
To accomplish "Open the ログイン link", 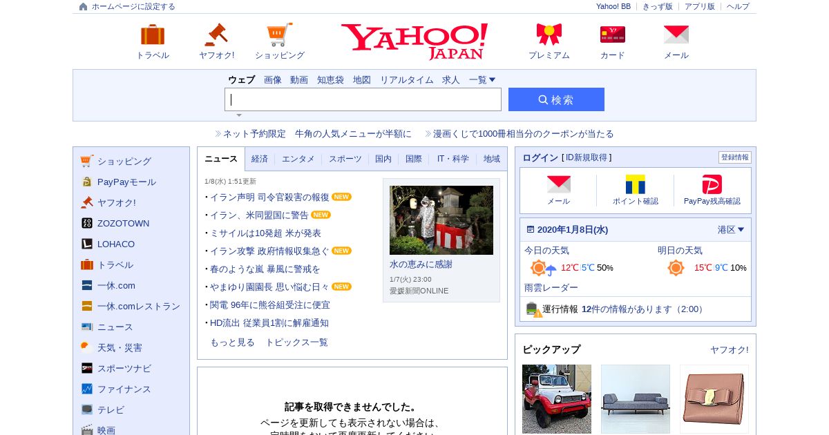I will [x=540, y=157].
